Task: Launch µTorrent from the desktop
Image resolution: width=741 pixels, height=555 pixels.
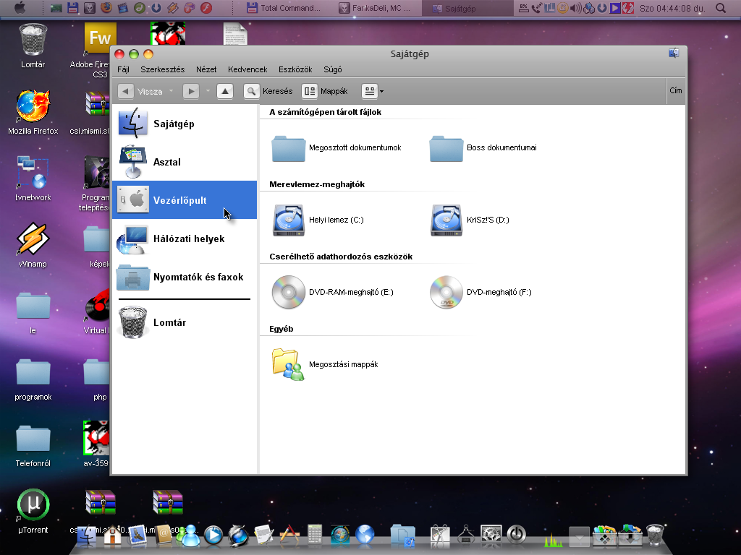Action: pos(33,512)
